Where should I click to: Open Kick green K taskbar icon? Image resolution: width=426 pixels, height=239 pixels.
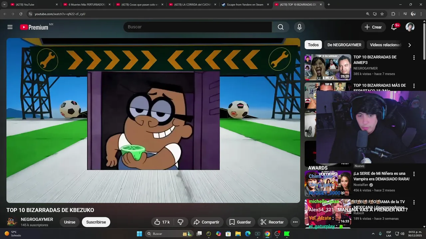click(x=287, y=234)
